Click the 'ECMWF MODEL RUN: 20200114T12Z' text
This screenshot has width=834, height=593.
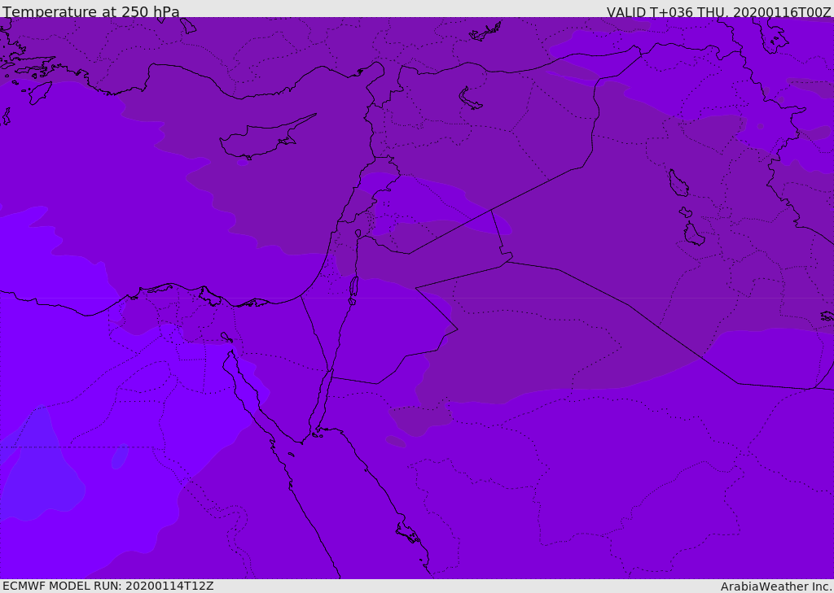point(108,586)
